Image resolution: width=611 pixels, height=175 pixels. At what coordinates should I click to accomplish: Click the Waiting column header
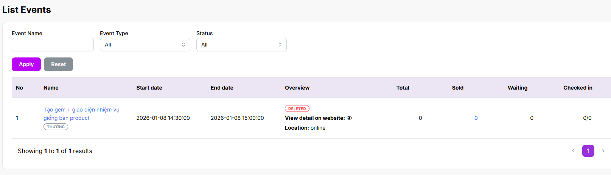[x=517, y=88]
